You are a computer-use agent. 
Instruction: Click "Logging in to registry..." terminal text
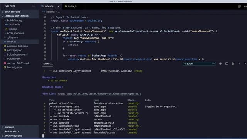point(162,107)
